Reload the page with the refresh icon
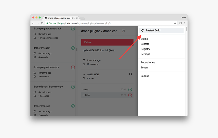The height and width of the screenshot is (138, 218). pos(42,23)
